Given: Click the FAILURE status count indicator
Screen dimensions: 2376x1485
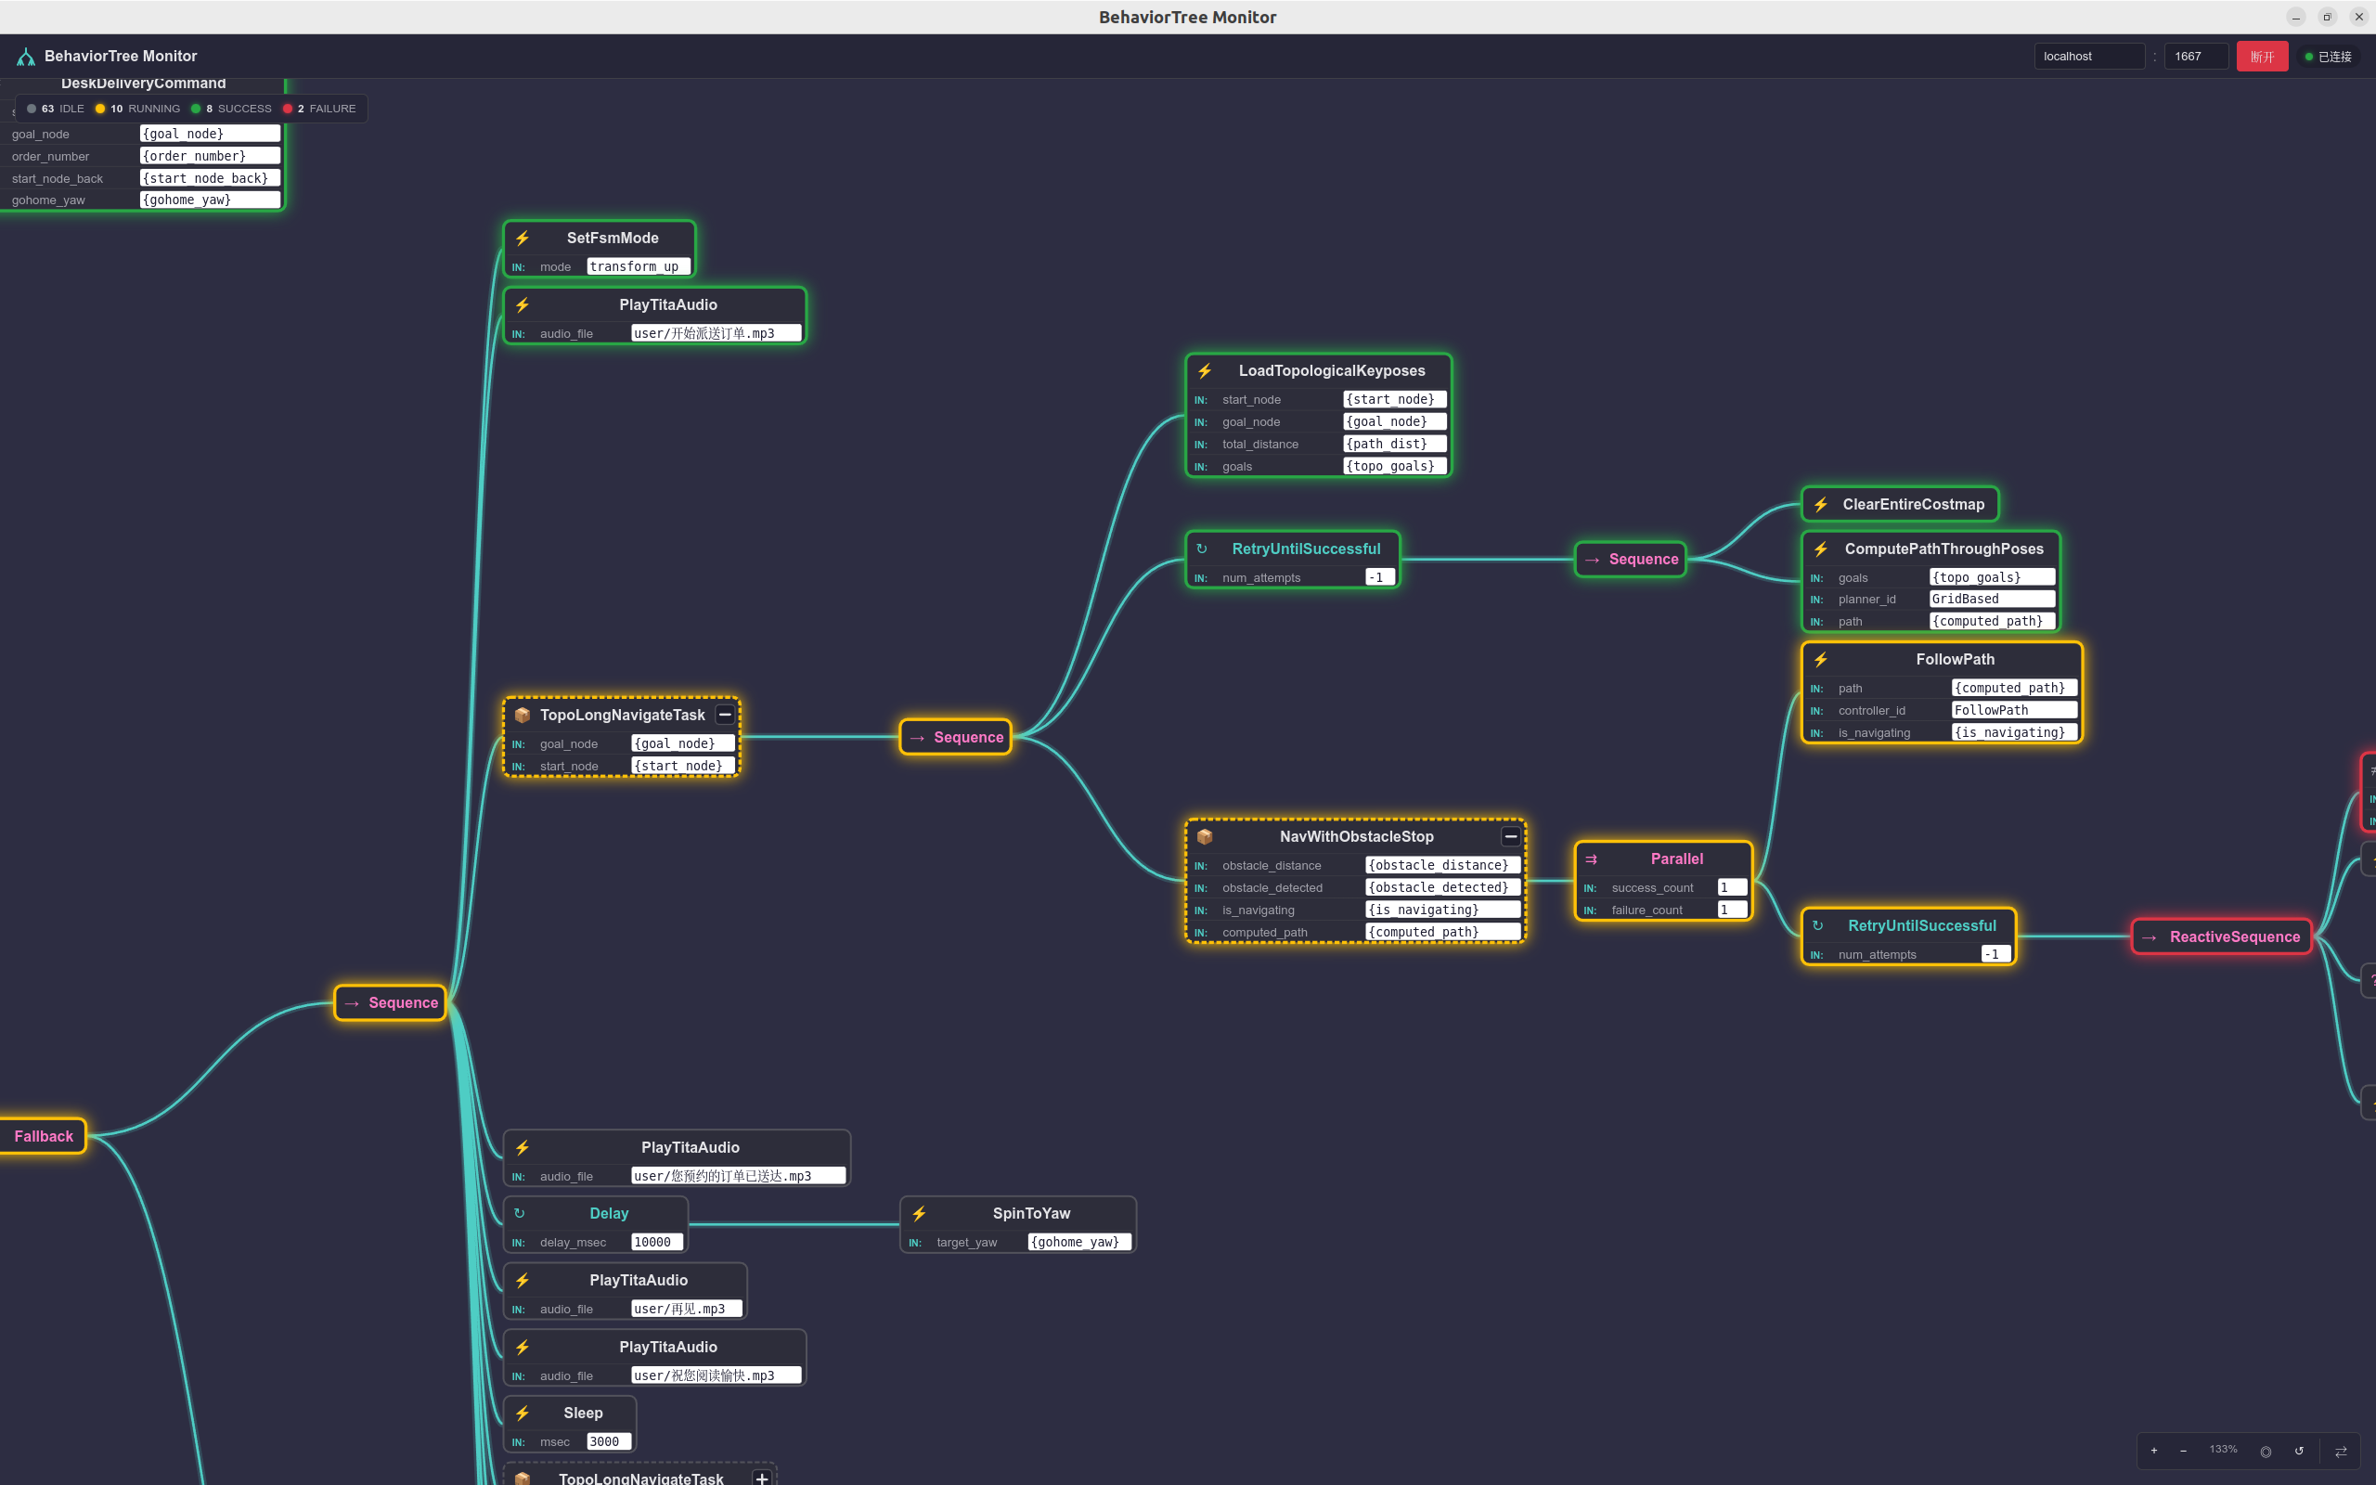Looking at the screenshot, I should coord(319,108).
